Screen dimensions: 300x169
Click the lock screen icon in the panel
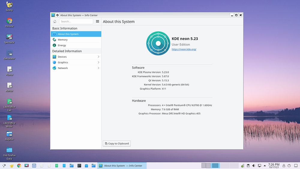[284, 166]
